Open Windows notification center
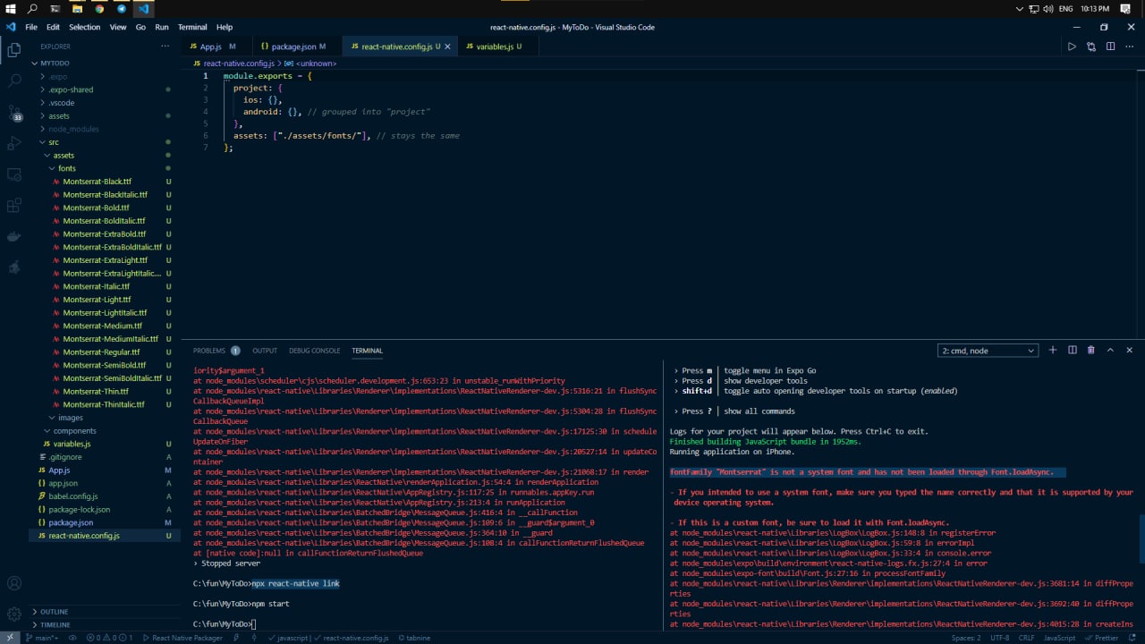This screenshot has height=644, width=1145. [1125, 9]
